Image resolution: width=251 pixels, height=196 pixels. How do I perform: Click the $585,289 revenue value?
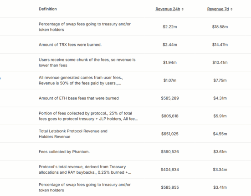click(170, 98)
